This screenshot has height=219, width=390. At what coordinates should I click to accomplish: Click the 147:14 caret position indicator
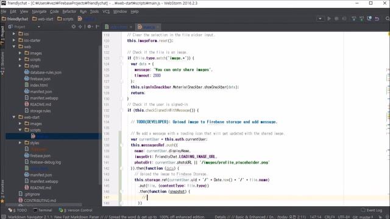click(316, 217)
